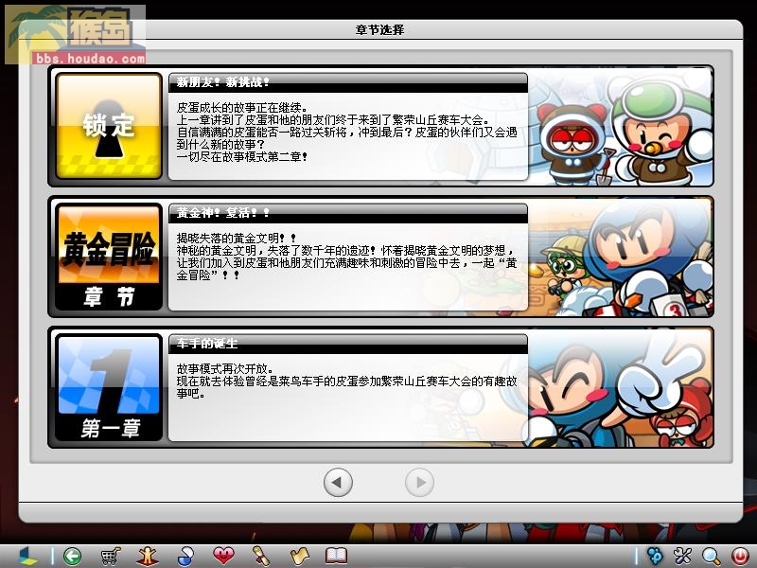Click the 黄金文明 chapter description text box
The image size is (757, 568).
tap(348, 267)
